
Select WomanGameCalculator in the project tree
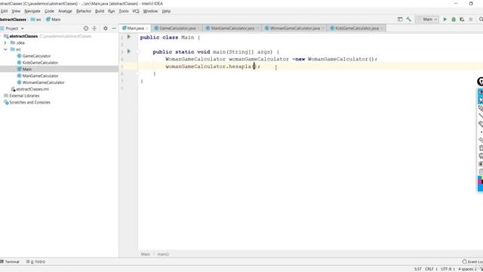pyautogui.click(x=43, y=82)
